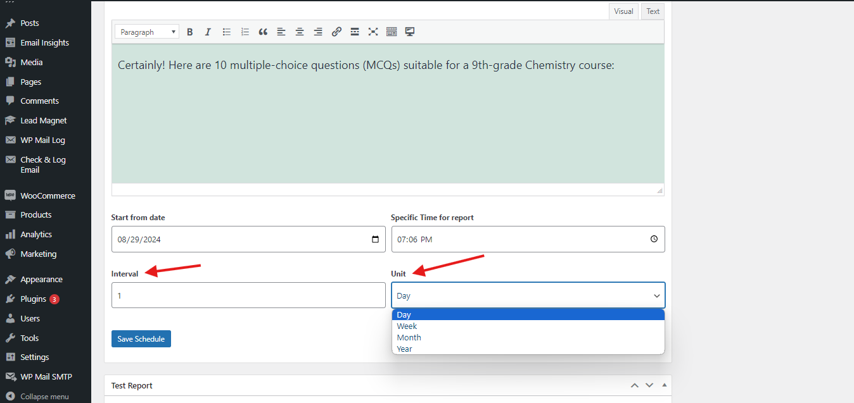Screen dimensions: 854x403
Task: Select Week from the Unit dropdown
Action: pos(407,326)
